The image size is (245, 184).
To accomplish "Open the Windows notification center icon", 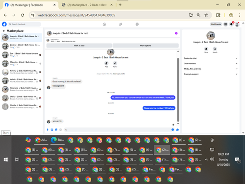I will point(237,160).
